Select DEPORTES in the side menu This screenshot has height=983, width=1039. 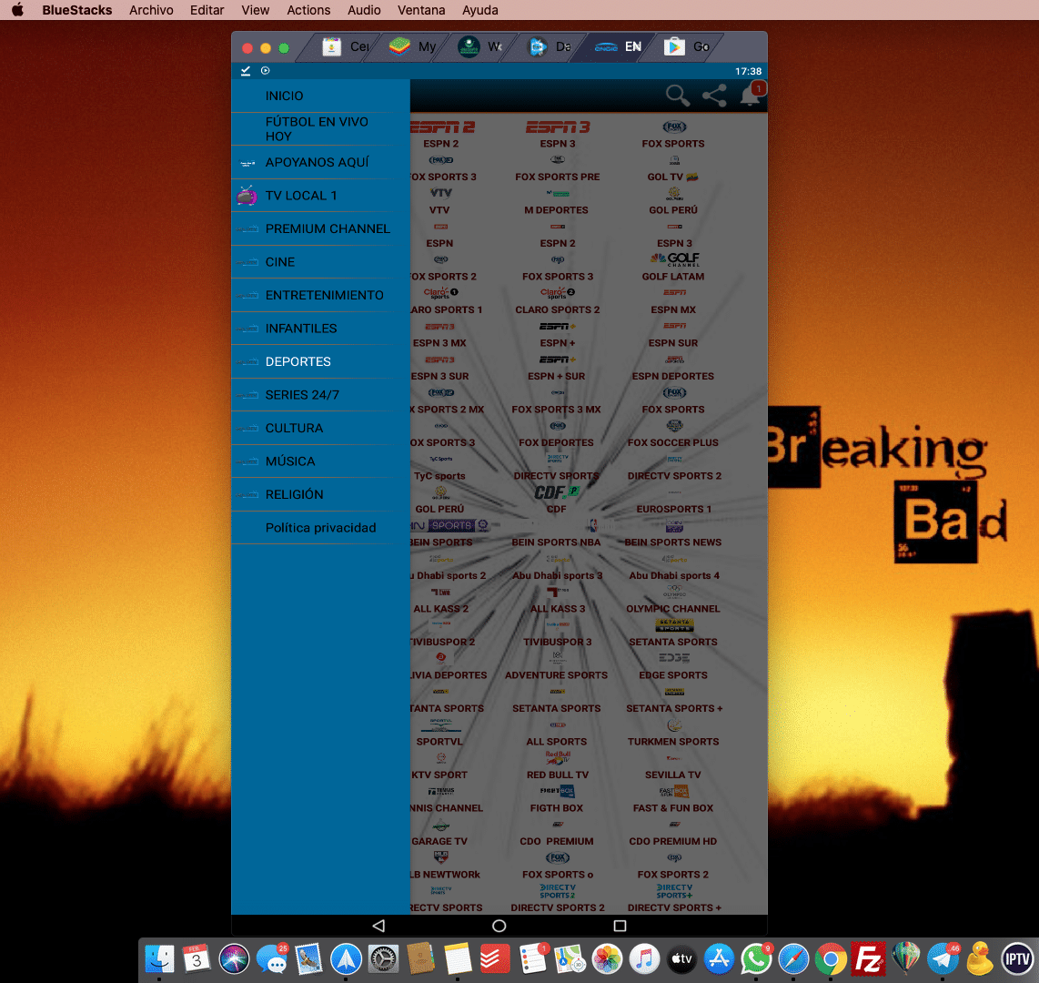[x=298, y=361]
